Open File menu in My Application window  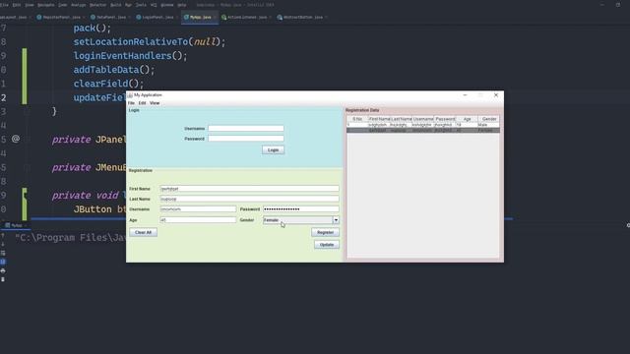[131, 103]
